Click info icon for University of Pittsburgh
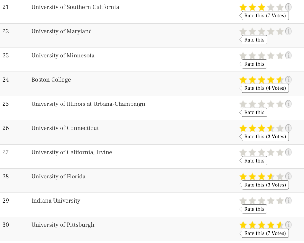304x243 pixels. 288,225
